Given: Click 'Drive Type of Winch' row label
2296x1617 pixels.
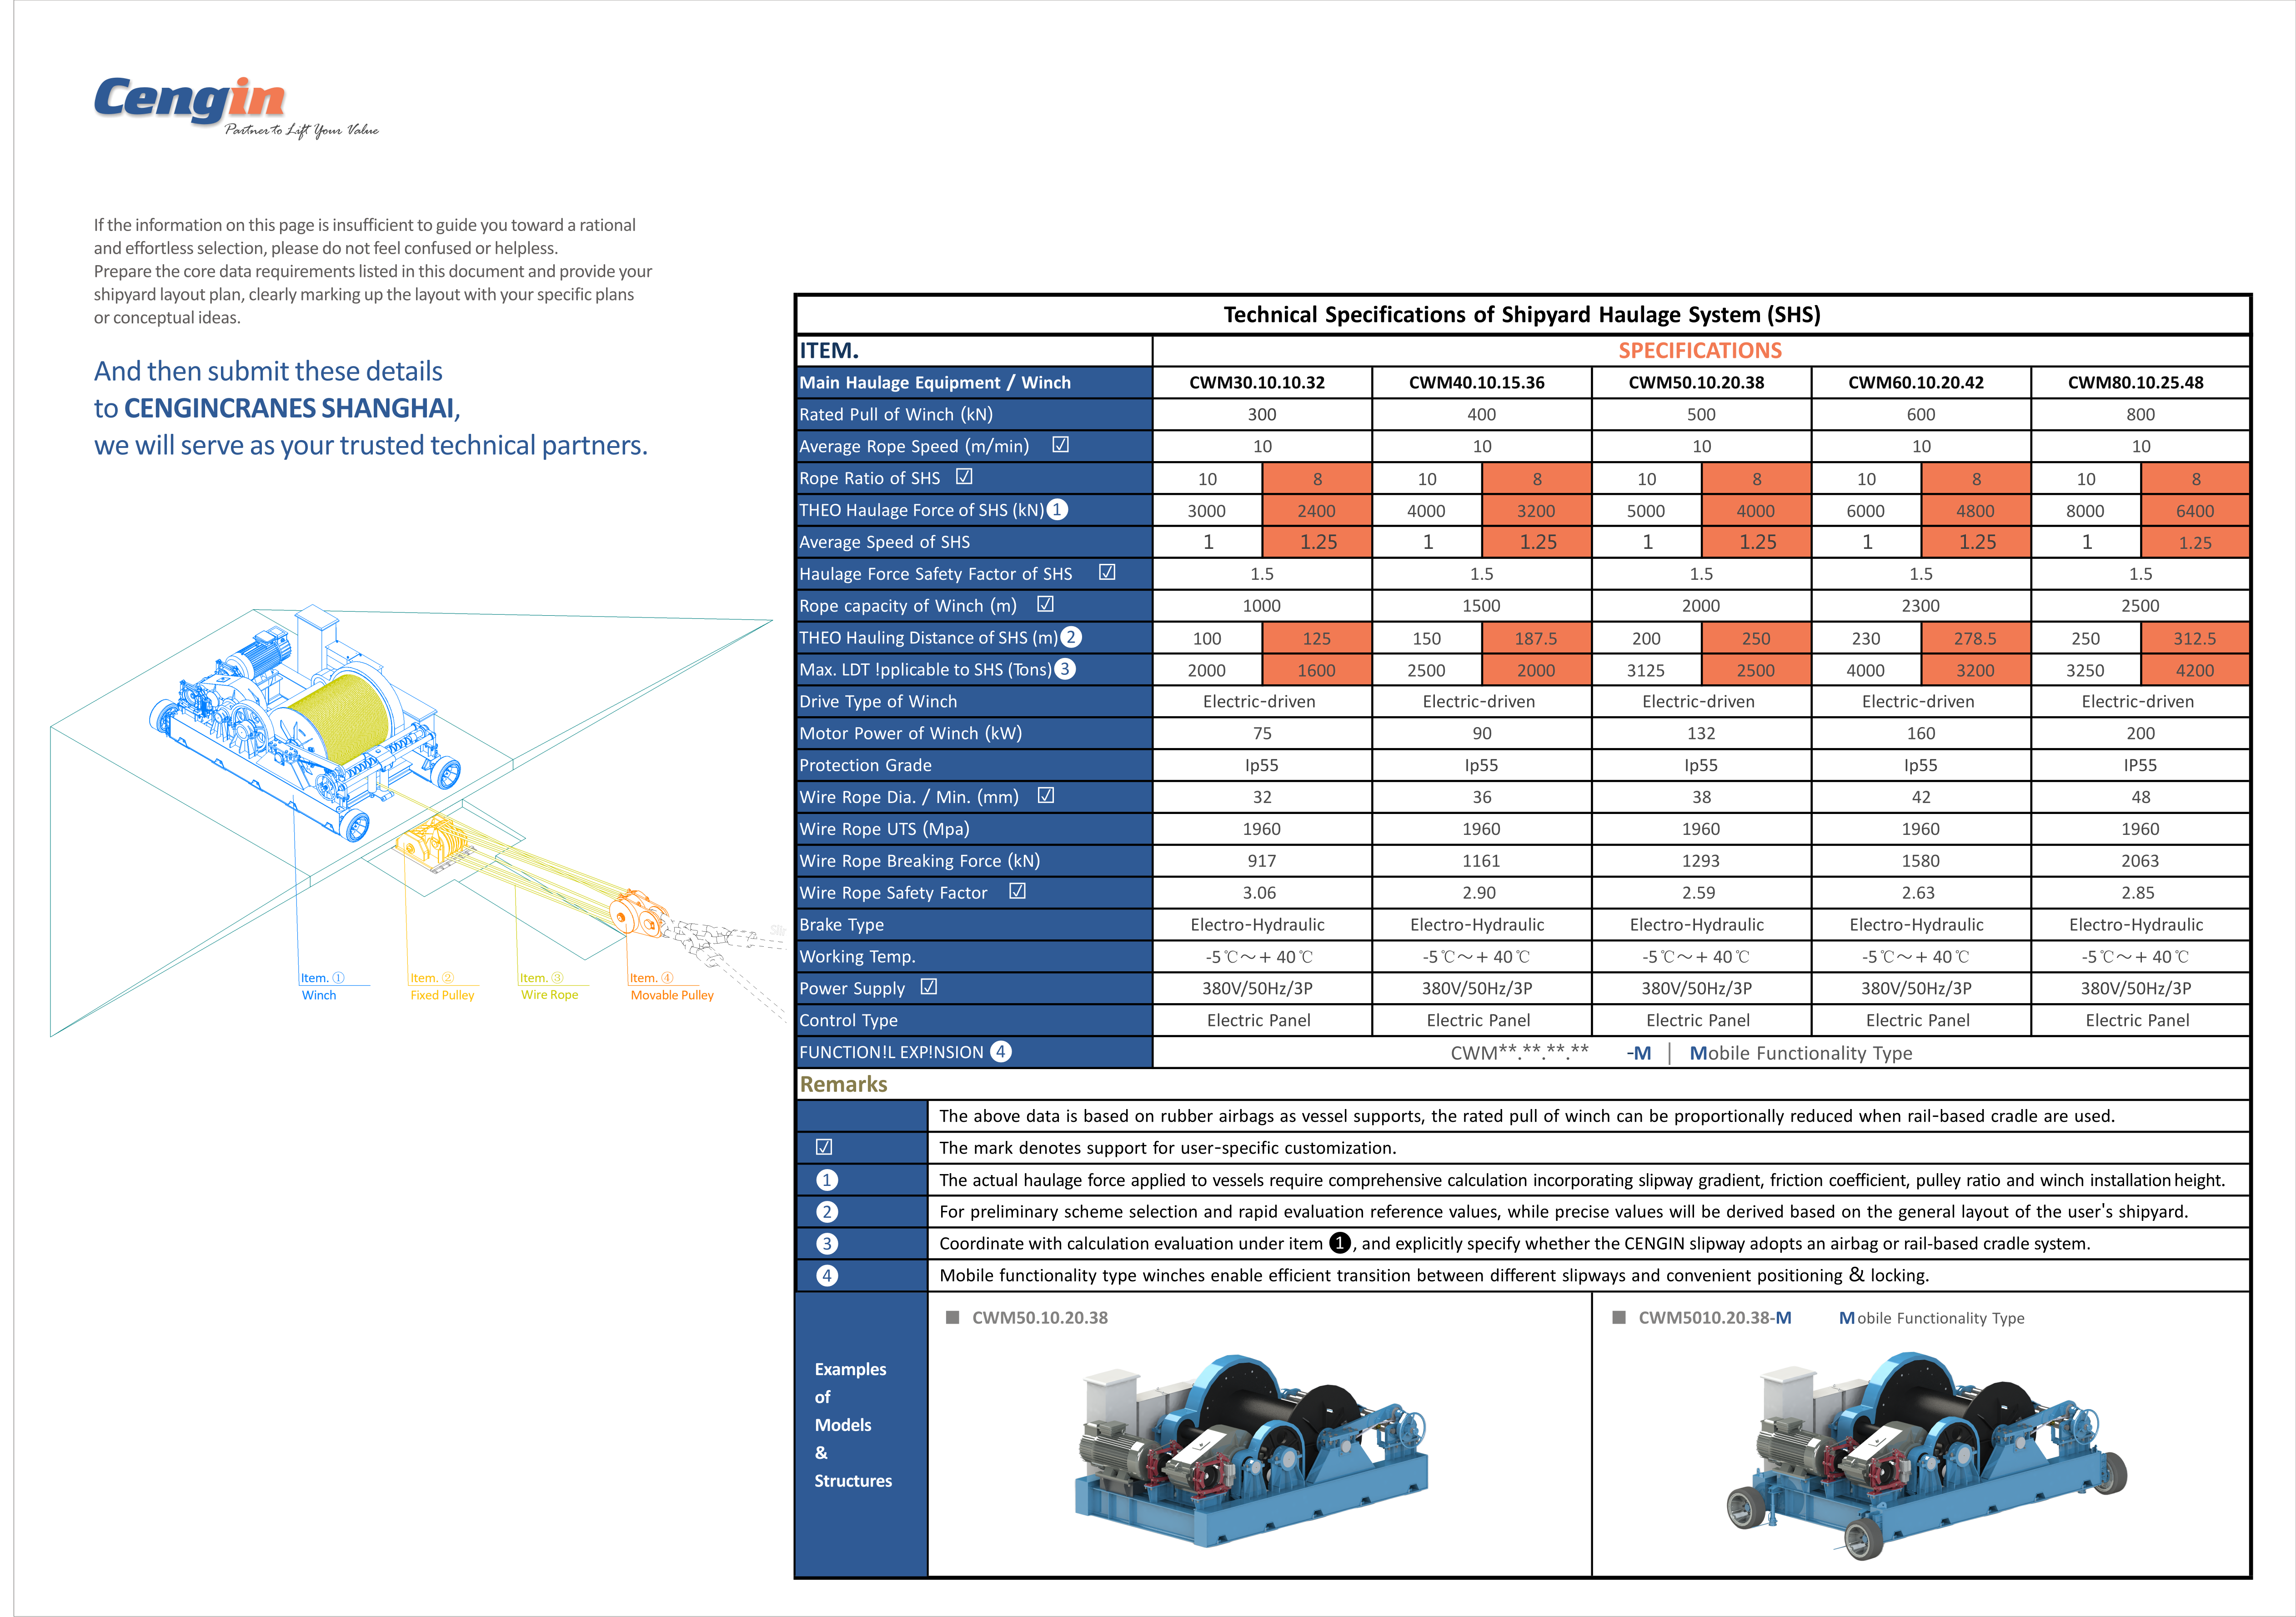Looking at the screenshot, I should pos(878,701).
